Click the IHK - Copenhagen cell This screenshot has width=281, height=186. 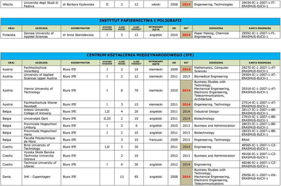pyautogui.click(x=41, y=177)
